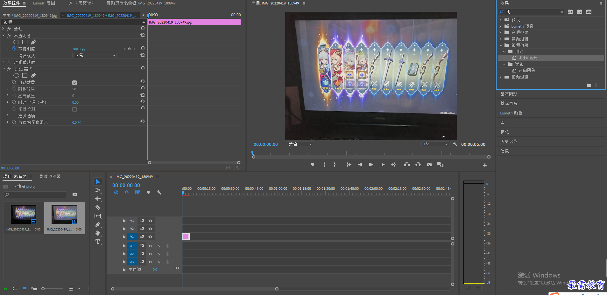Go to In point in Program monitor
607x295 pixels.
pos(349,165)
